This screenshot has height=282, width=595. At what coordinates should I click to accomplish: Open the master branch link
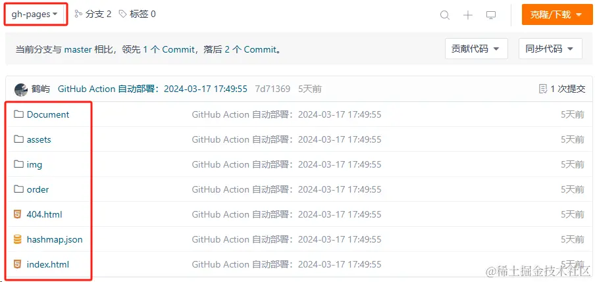point(78,50)
